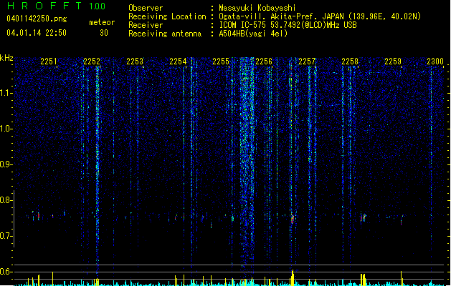Click the 2257 time marker
The height and width of the screenshot is (286, 451).
[x=307, y=61]
